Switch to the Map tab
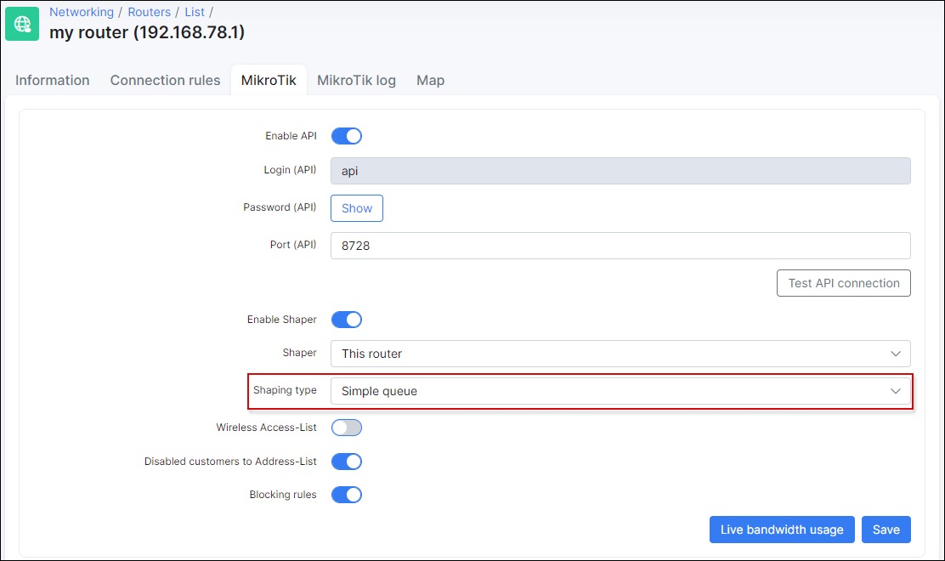 coord(430,80)
